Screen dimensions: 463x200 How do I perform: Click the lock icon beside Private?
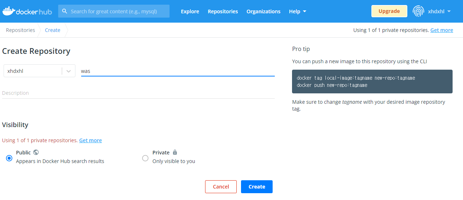coord(175,152)
